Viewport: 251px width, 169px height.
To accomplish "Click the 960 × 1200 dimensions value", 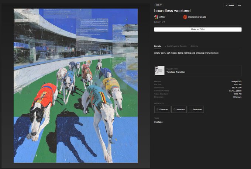I will 237,87.
